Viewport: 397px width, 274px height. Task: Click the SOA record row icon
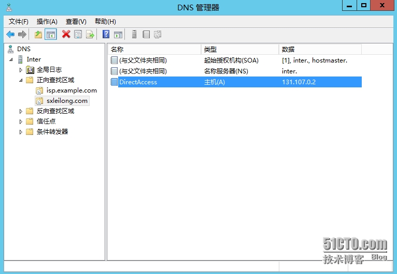click(x=114, y=60)
